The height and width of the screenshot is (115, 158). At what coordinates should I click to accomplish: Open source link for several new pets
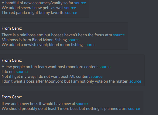[70, 8]
